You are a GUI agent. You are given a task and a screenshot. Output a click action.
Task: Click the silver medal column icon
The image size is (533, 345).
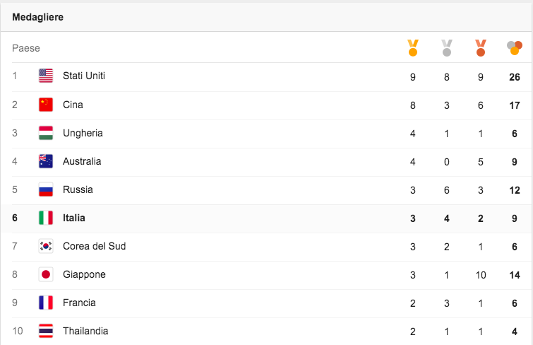click(x=447, y=48)
